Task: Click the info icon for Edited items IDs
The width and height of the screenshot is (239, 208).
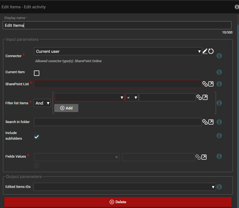Action: [x=219, y=187]
